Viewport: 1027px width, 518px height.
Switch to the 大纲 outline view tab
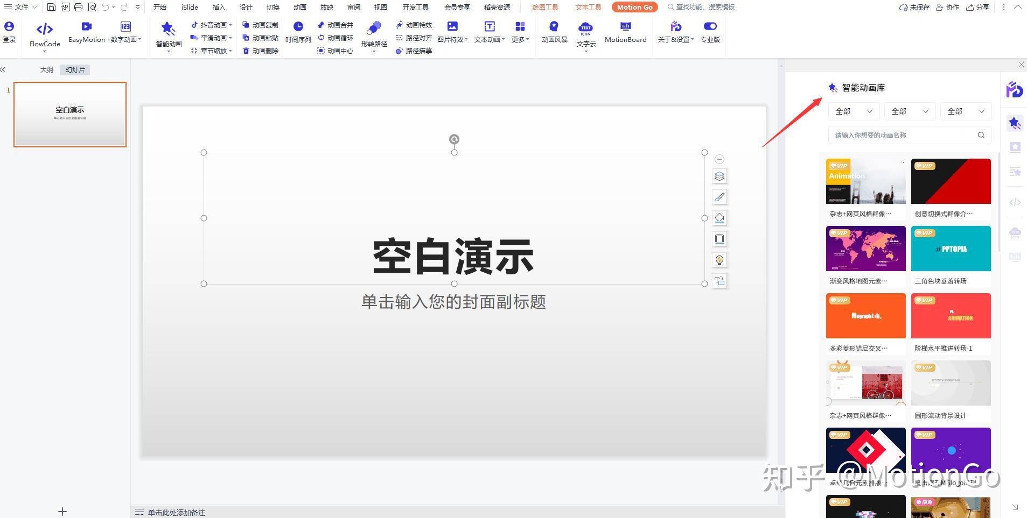pos(46,69)
